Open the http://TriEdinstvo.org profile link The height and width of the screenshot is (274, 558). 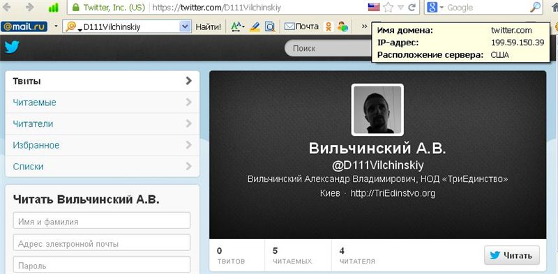393,193
